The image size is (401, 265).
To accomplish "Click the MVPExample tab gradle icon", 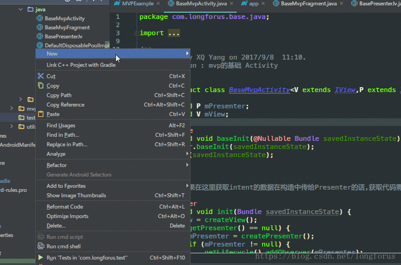I will click(117, 3).
